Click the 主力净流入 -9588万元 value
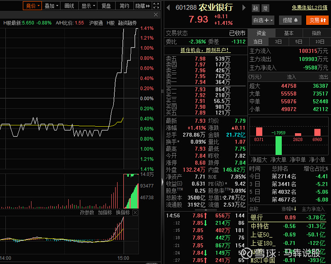 click(315, 68)
